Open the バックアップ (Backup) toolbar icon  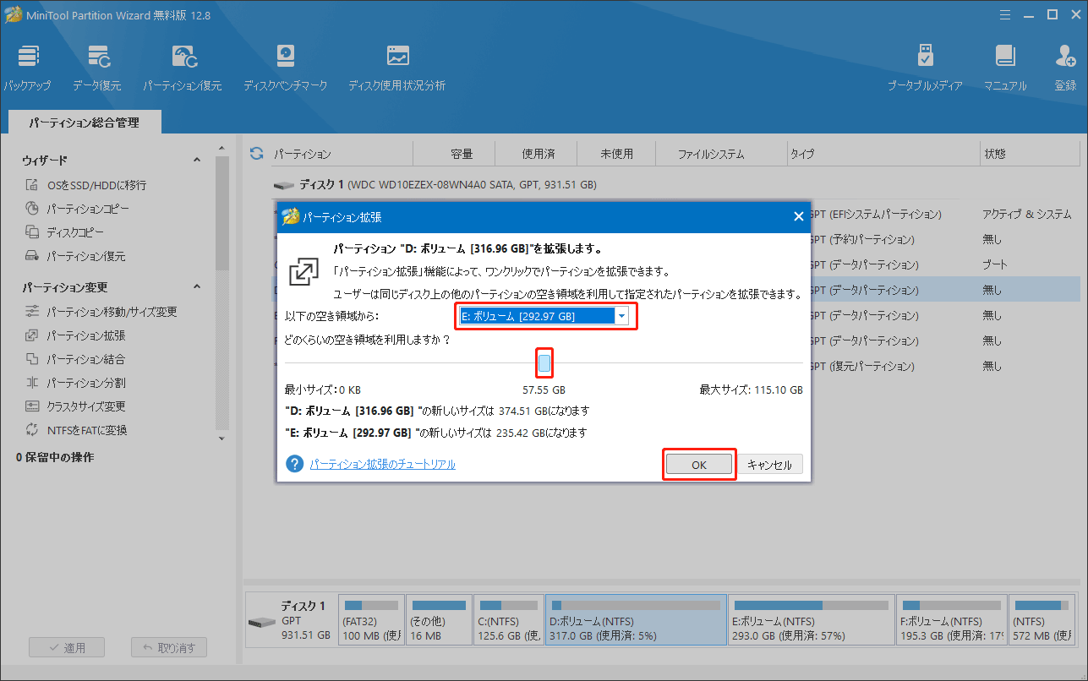click(27, 68)
